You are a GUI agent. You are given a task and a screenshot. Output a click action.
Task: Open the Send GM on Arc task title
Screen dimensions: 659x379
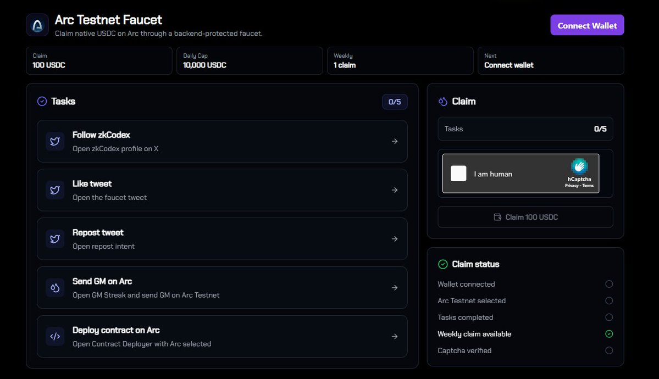click(x=102, y=281)
